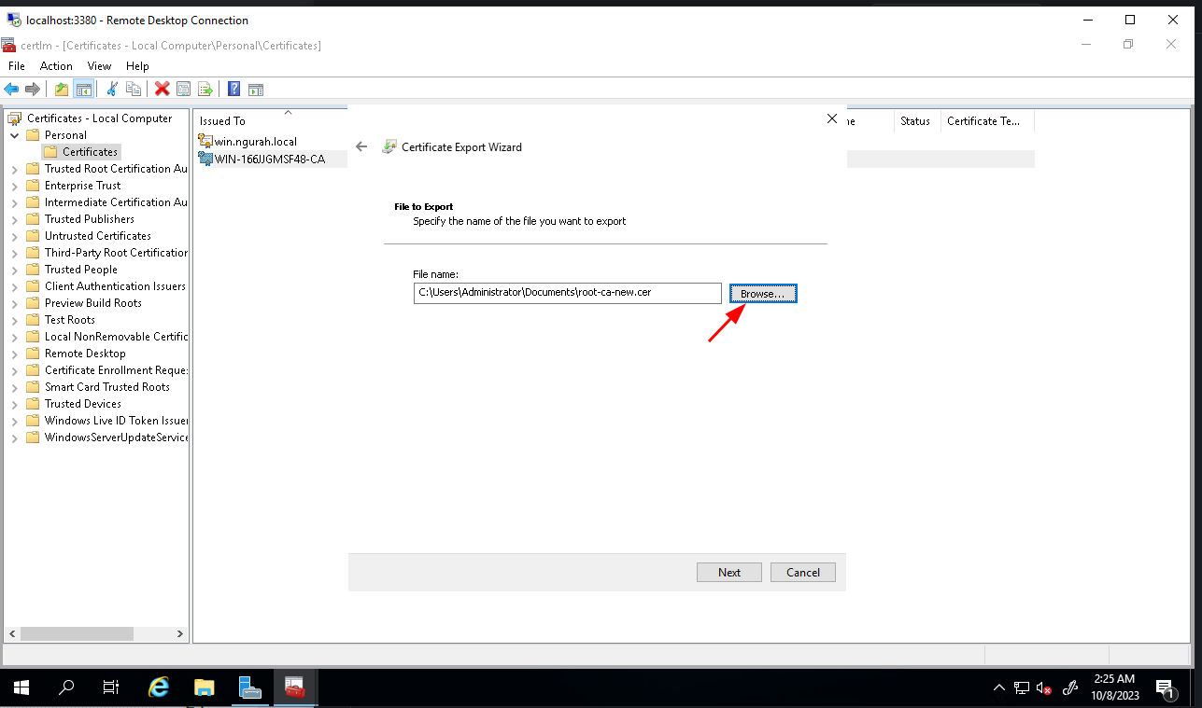The width and height of the screenshot is (1202, 708).
Task: Expand the Remote Desktop tree node
Action: (x=14, y=354)
